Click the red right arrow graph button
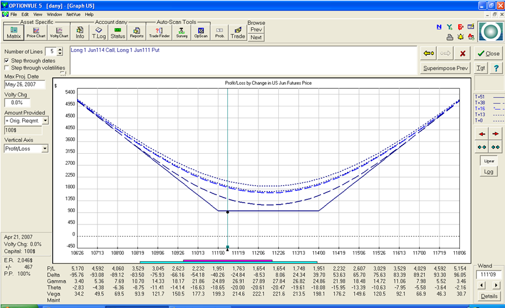This screenshot has width=505, height=308. (496, 134)
